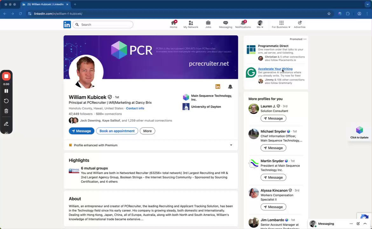The width and height of the screenshot is (372, 229).
Task: Open the browser profile account icon
Action: (359, 14)
